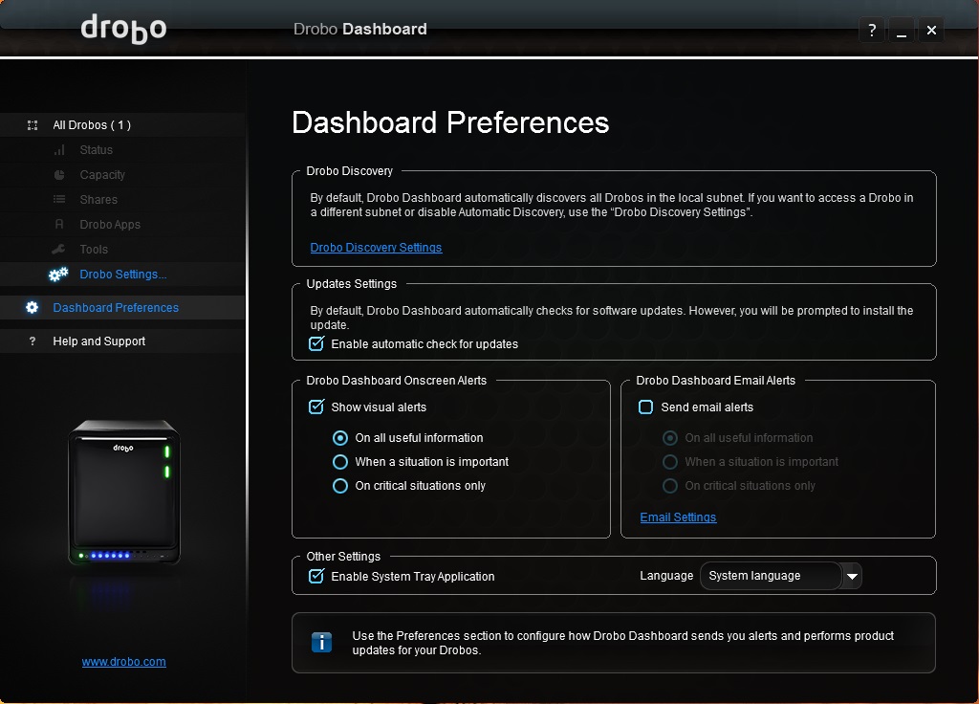Go to Status page

tap(97, 150)
